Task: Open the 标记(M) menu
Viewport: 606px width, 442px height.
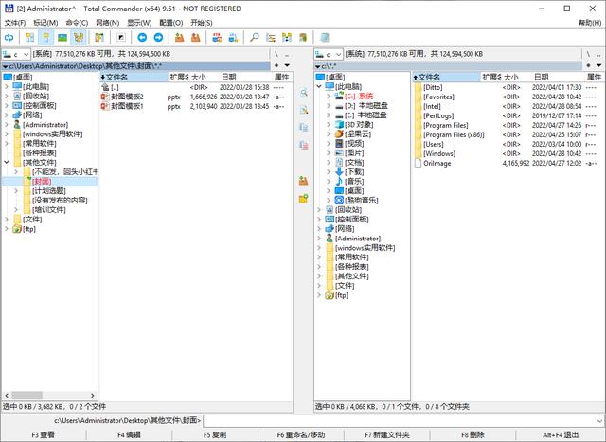Action: 45,23
